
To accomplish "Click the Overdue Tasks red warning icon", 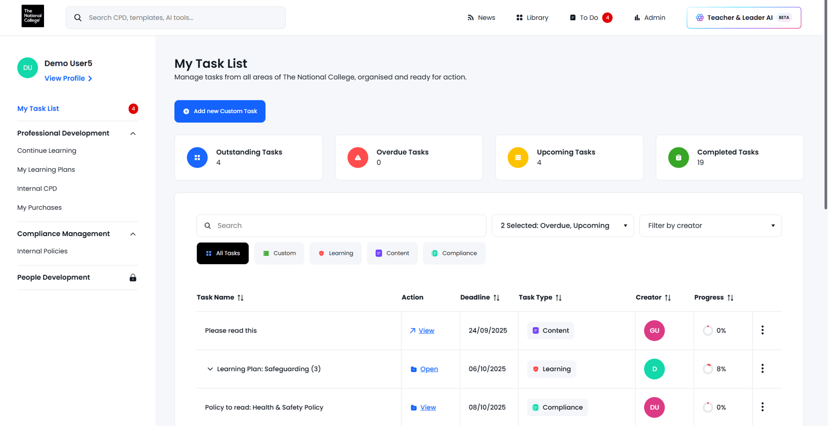I will pos(357,157).
